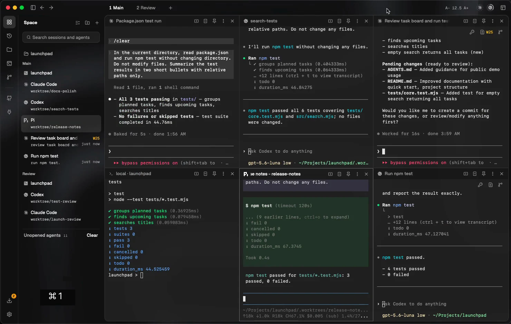Image resolution: width=511 pixels, height=324 pixels.
Task: Open the Spaces grid view in left rail
Action: click(9, 22)
